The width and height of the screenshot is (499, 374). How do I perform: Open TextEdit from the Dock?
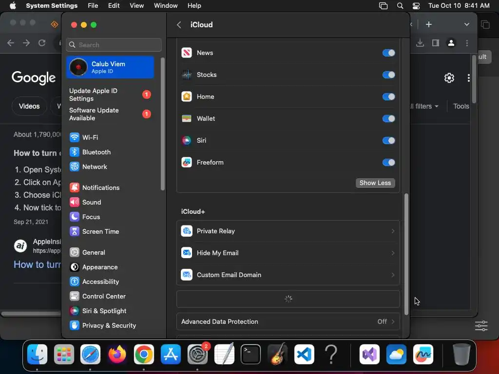(x=224, y=355)
